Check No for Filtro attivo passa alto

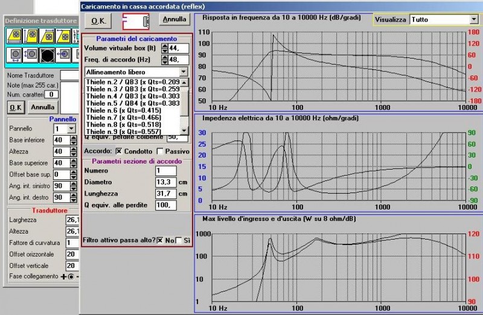pyautogui.click(x=160, y=240)
